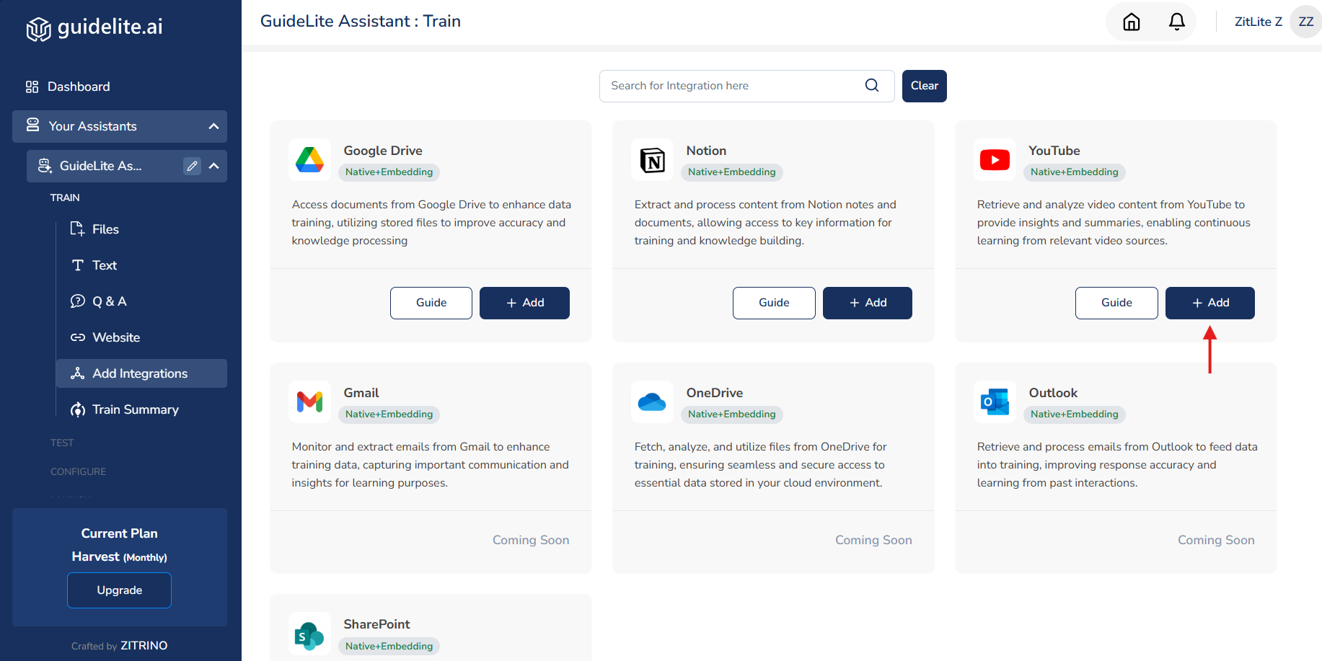The width and height of the screenshot is (1322, 661).
Task: Click the TEST section label
Action: point(62,443)
